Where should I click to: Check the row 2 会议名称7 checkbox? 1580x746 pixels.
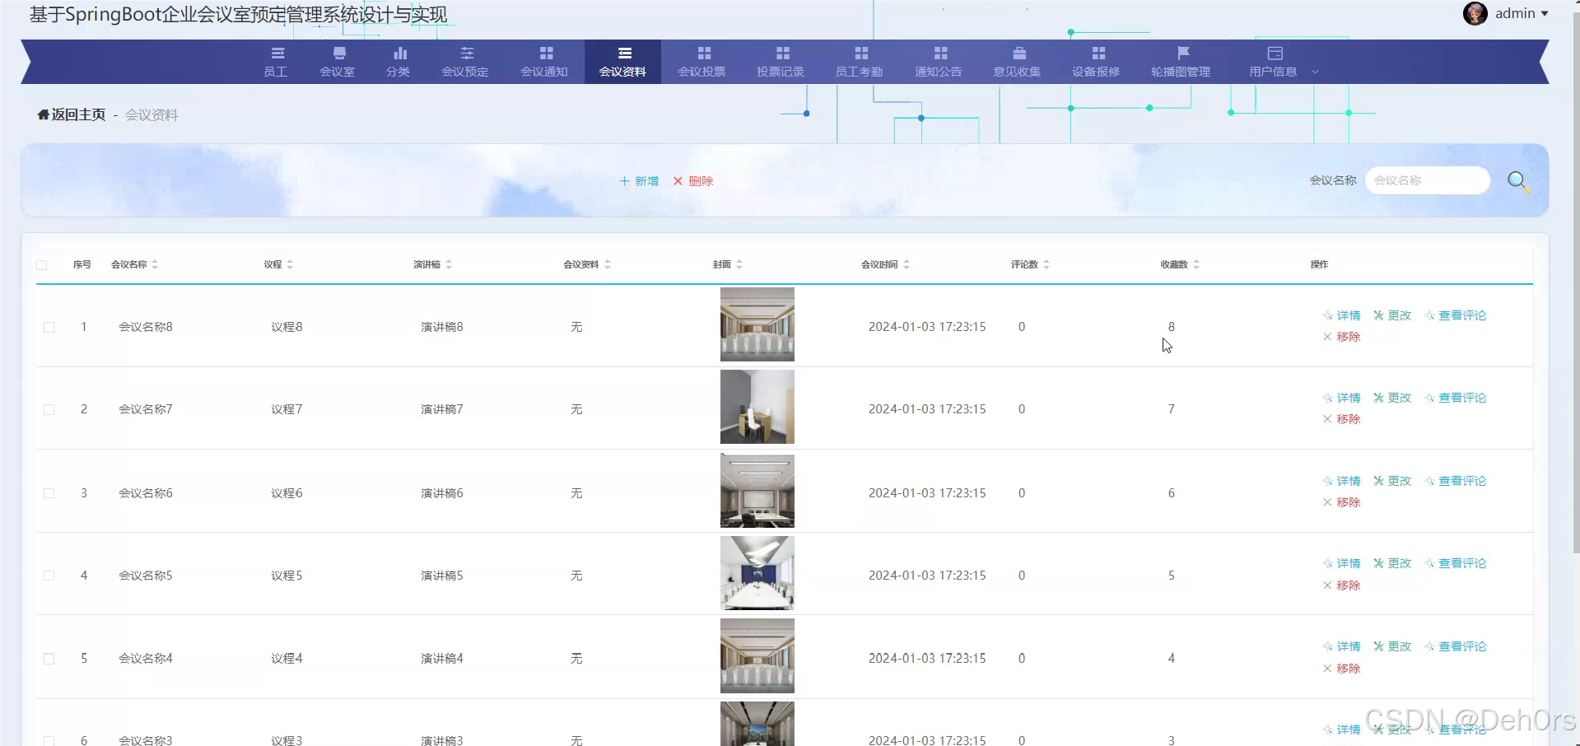click(x=49, y=409)
